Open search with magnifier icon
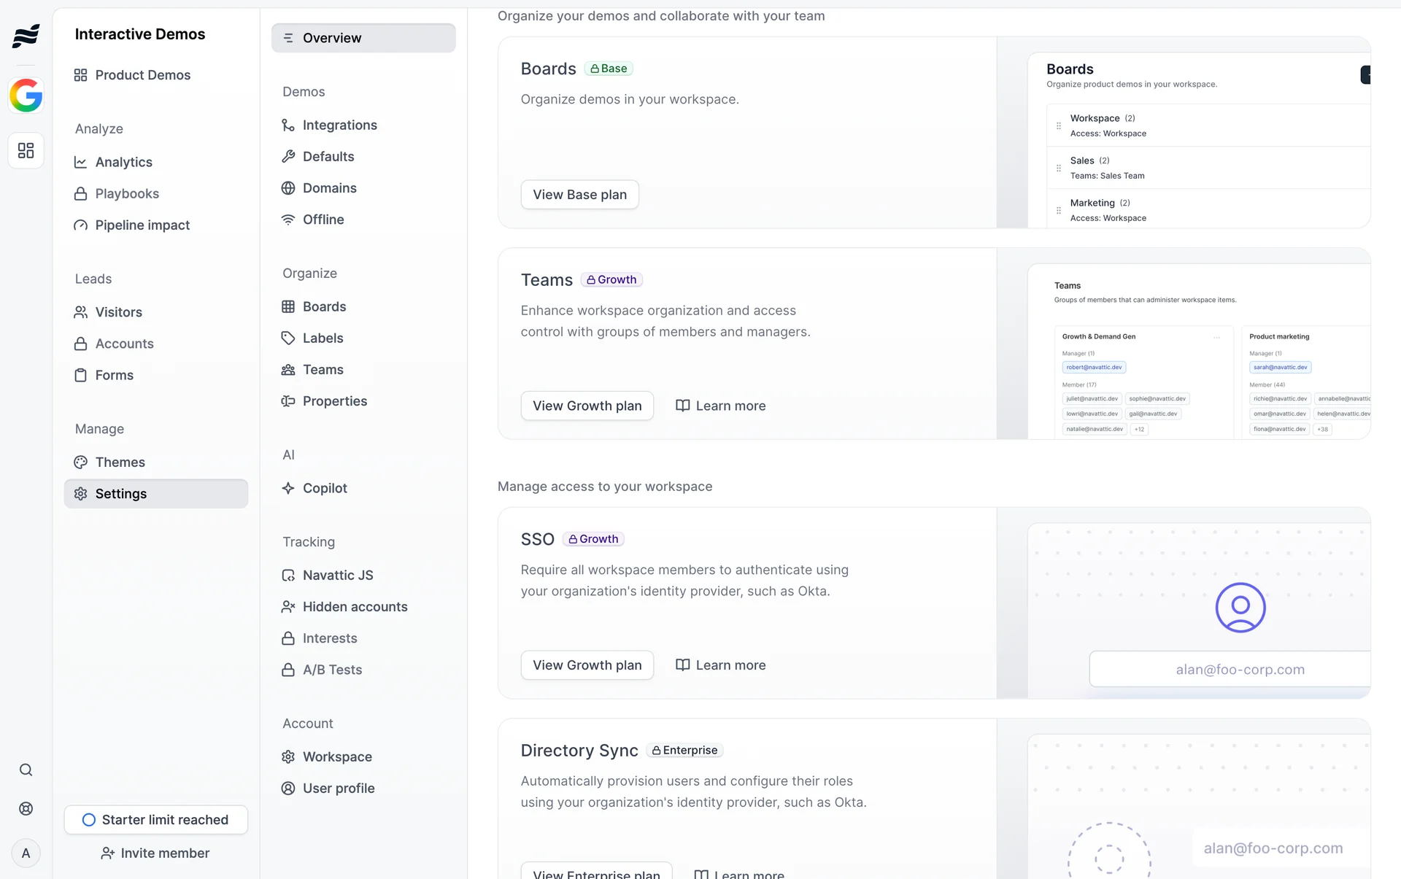Viewport: 1401px width, 879px height. [x=26, y=770]
